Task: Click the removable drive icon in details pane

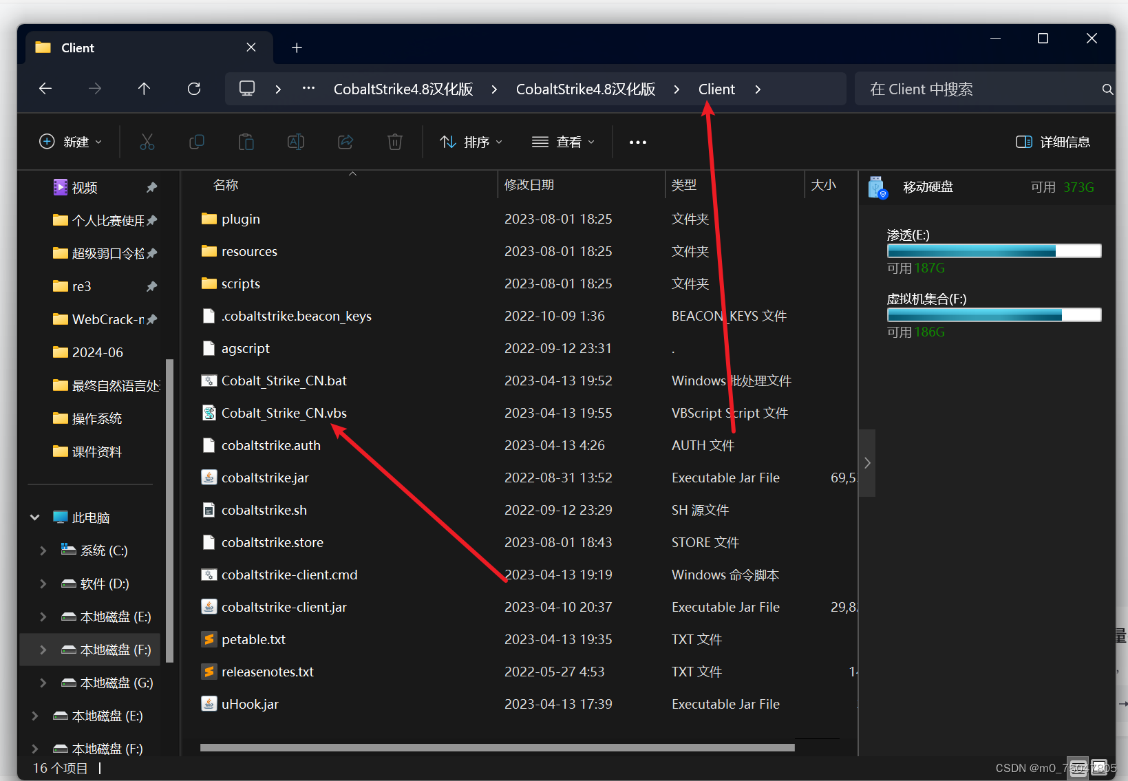Action: pos(877,187)
